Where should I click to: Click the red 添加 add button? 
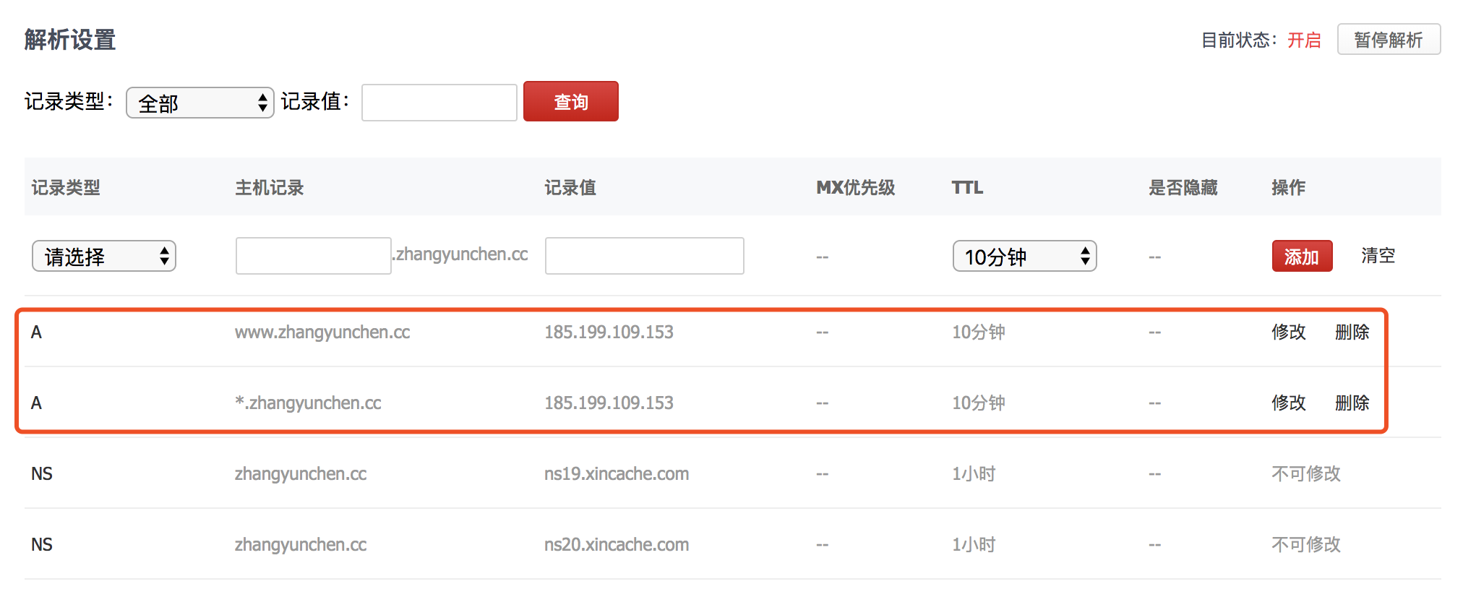[x=1301, y=257]
